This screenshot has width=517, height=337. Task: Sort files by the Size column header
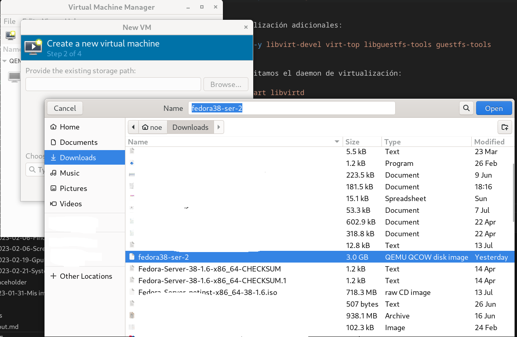362,142
